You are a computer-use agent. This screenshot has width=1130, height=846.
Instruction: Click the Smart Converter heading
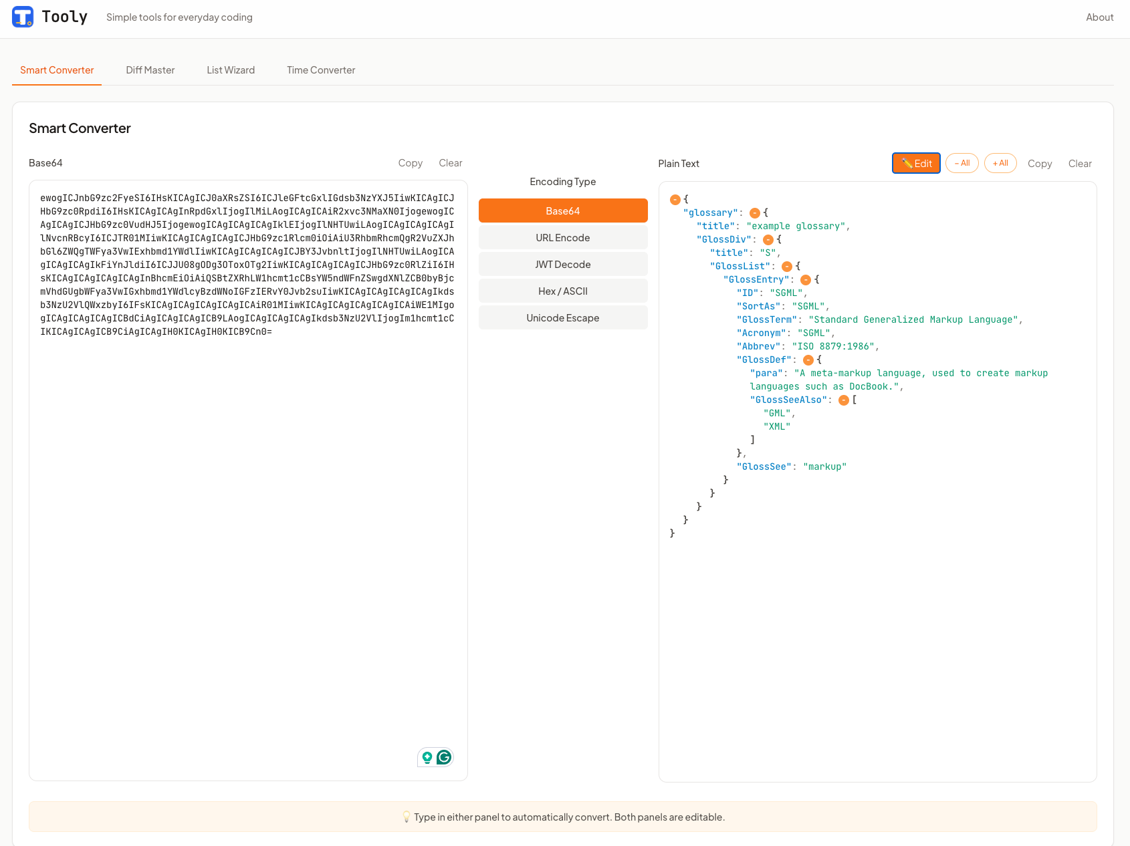point(80,128)
